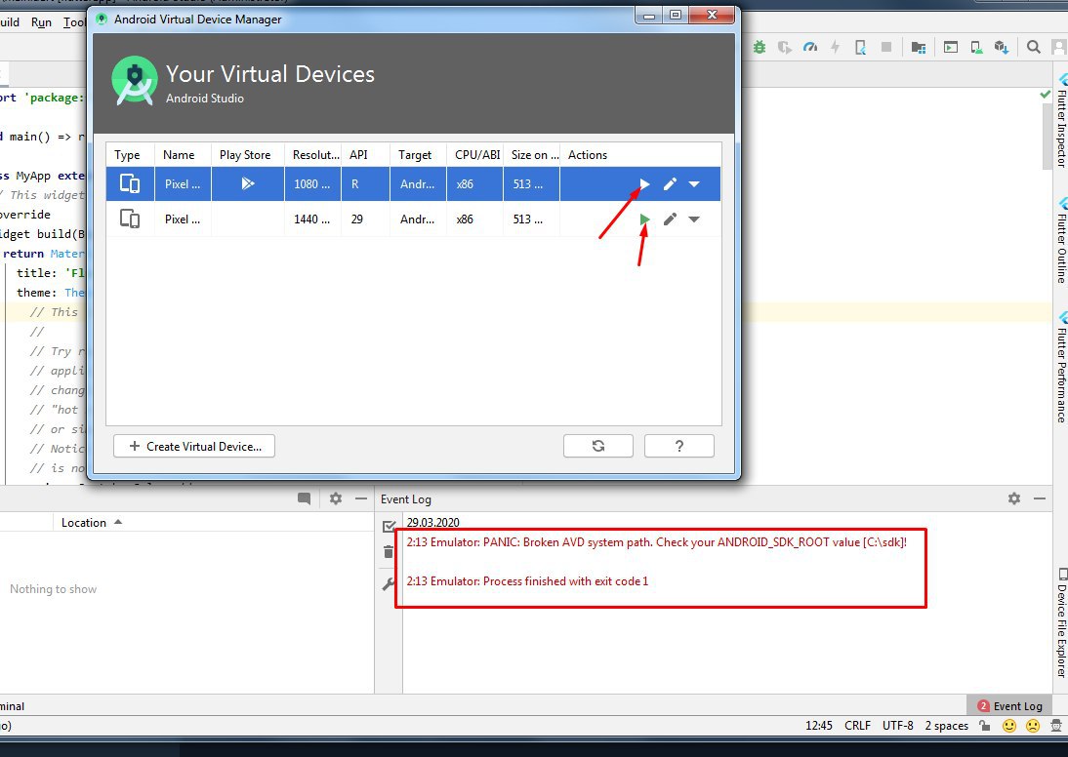Open more actions for API 29 device
The width and height of the screenshot is (1068, 757).
click(x=694, y=219)
